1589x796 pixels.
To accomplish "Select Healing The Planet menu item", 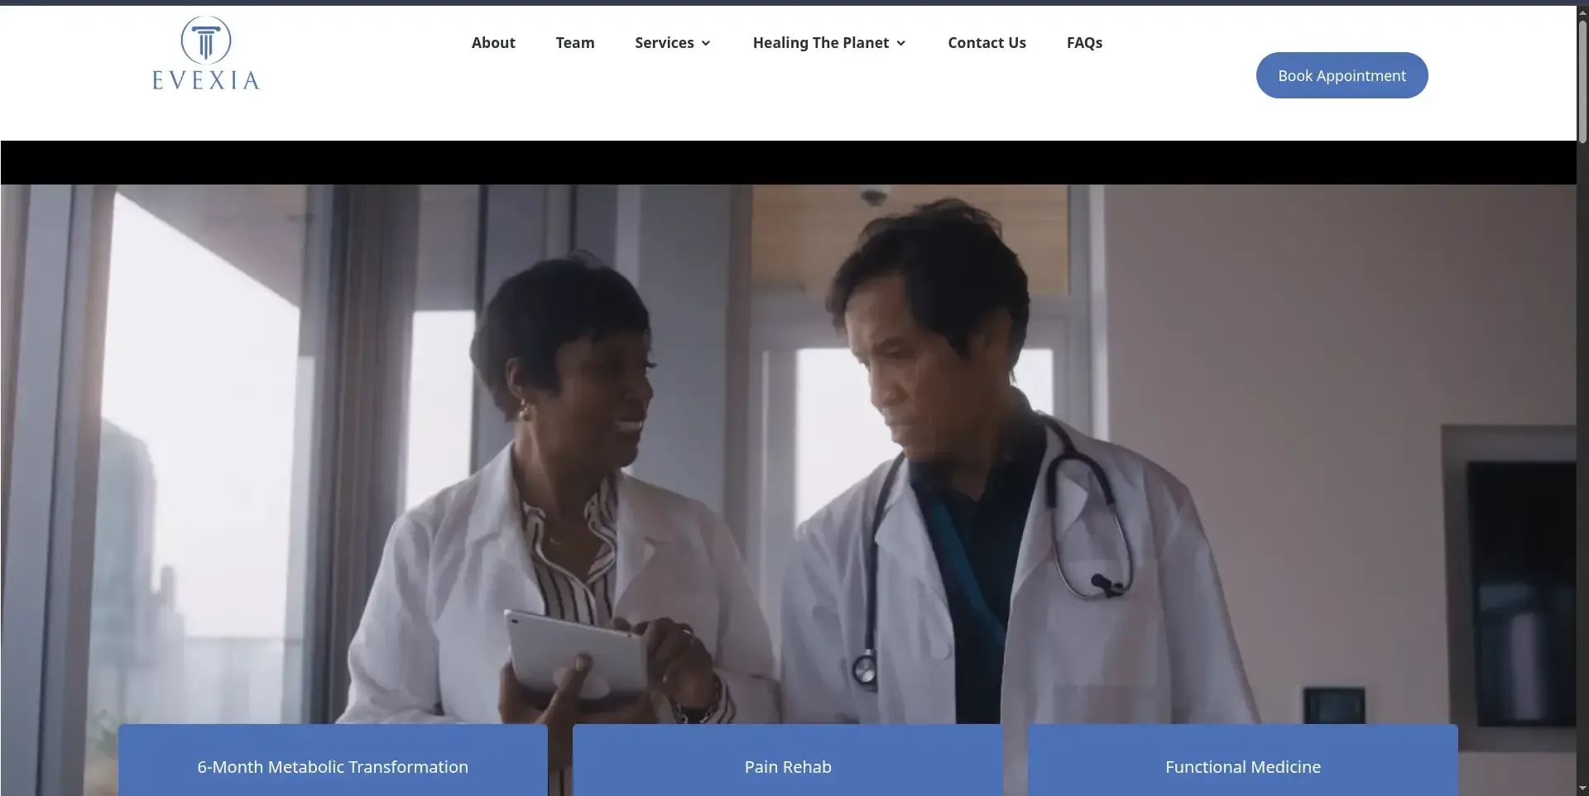I will [x=820, y=43].
